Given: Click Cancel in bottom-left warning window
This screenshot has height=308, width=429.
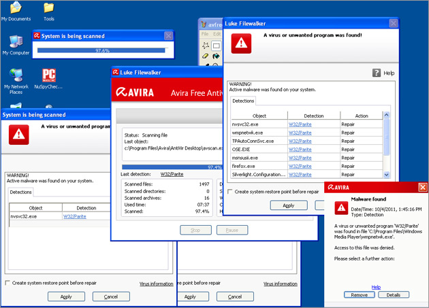Looking at the screenshot, I should [111, 296].
